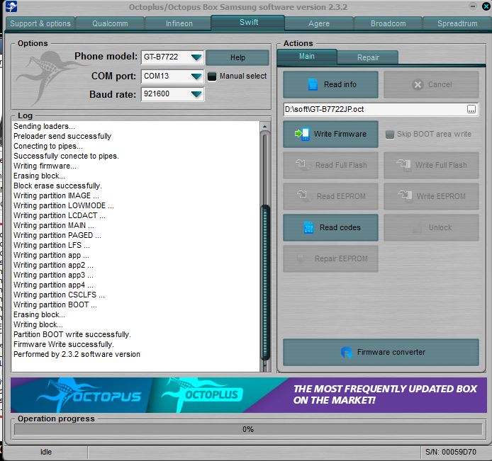Image resolution: width=492 pixels, height=461 pixels.
Task: Switch to Qualcomm tab
Action: 110,23
